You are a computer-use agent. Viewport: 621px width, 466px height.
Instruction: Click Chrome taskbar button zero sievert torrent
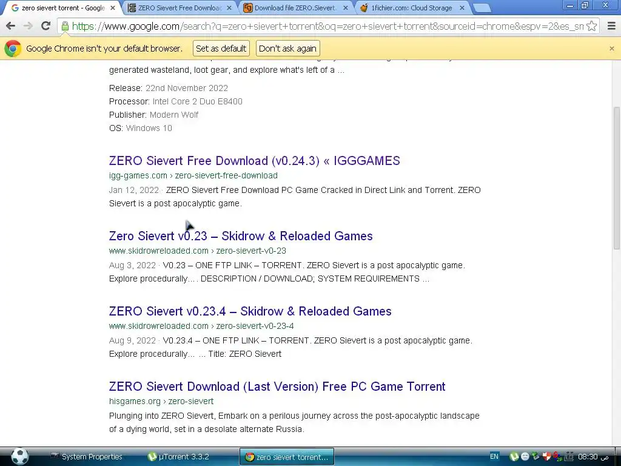click(x=287, y=457)
